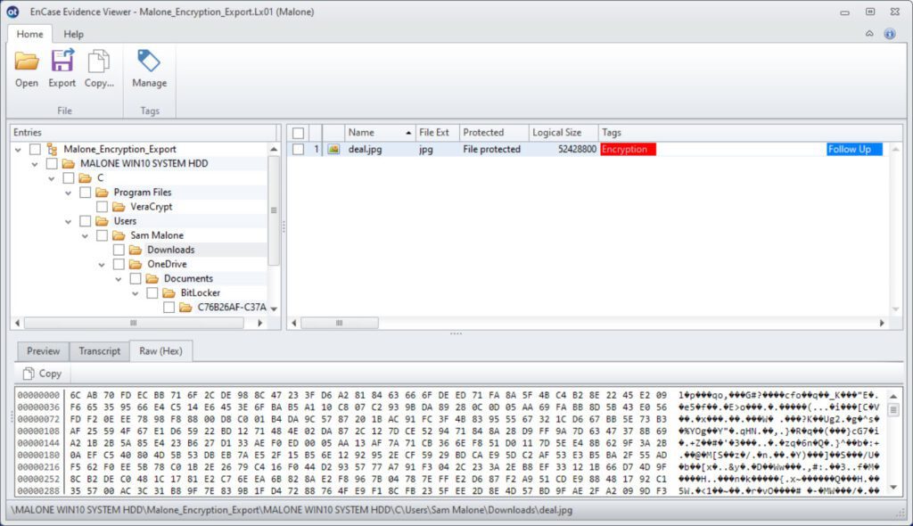Click the Downloads folder icon
Image resolution: width=913 pixels, height=526 pixels.
tap(136, 250)
